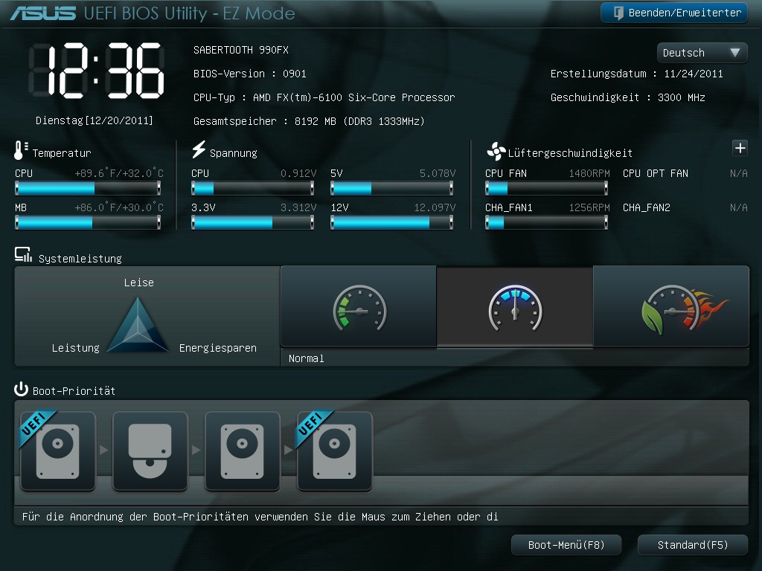This screenshot has width=762, height=571.
Task: Click the CPU-Typ AMD FX-6100 line
Action: click(x=324, y=97)
